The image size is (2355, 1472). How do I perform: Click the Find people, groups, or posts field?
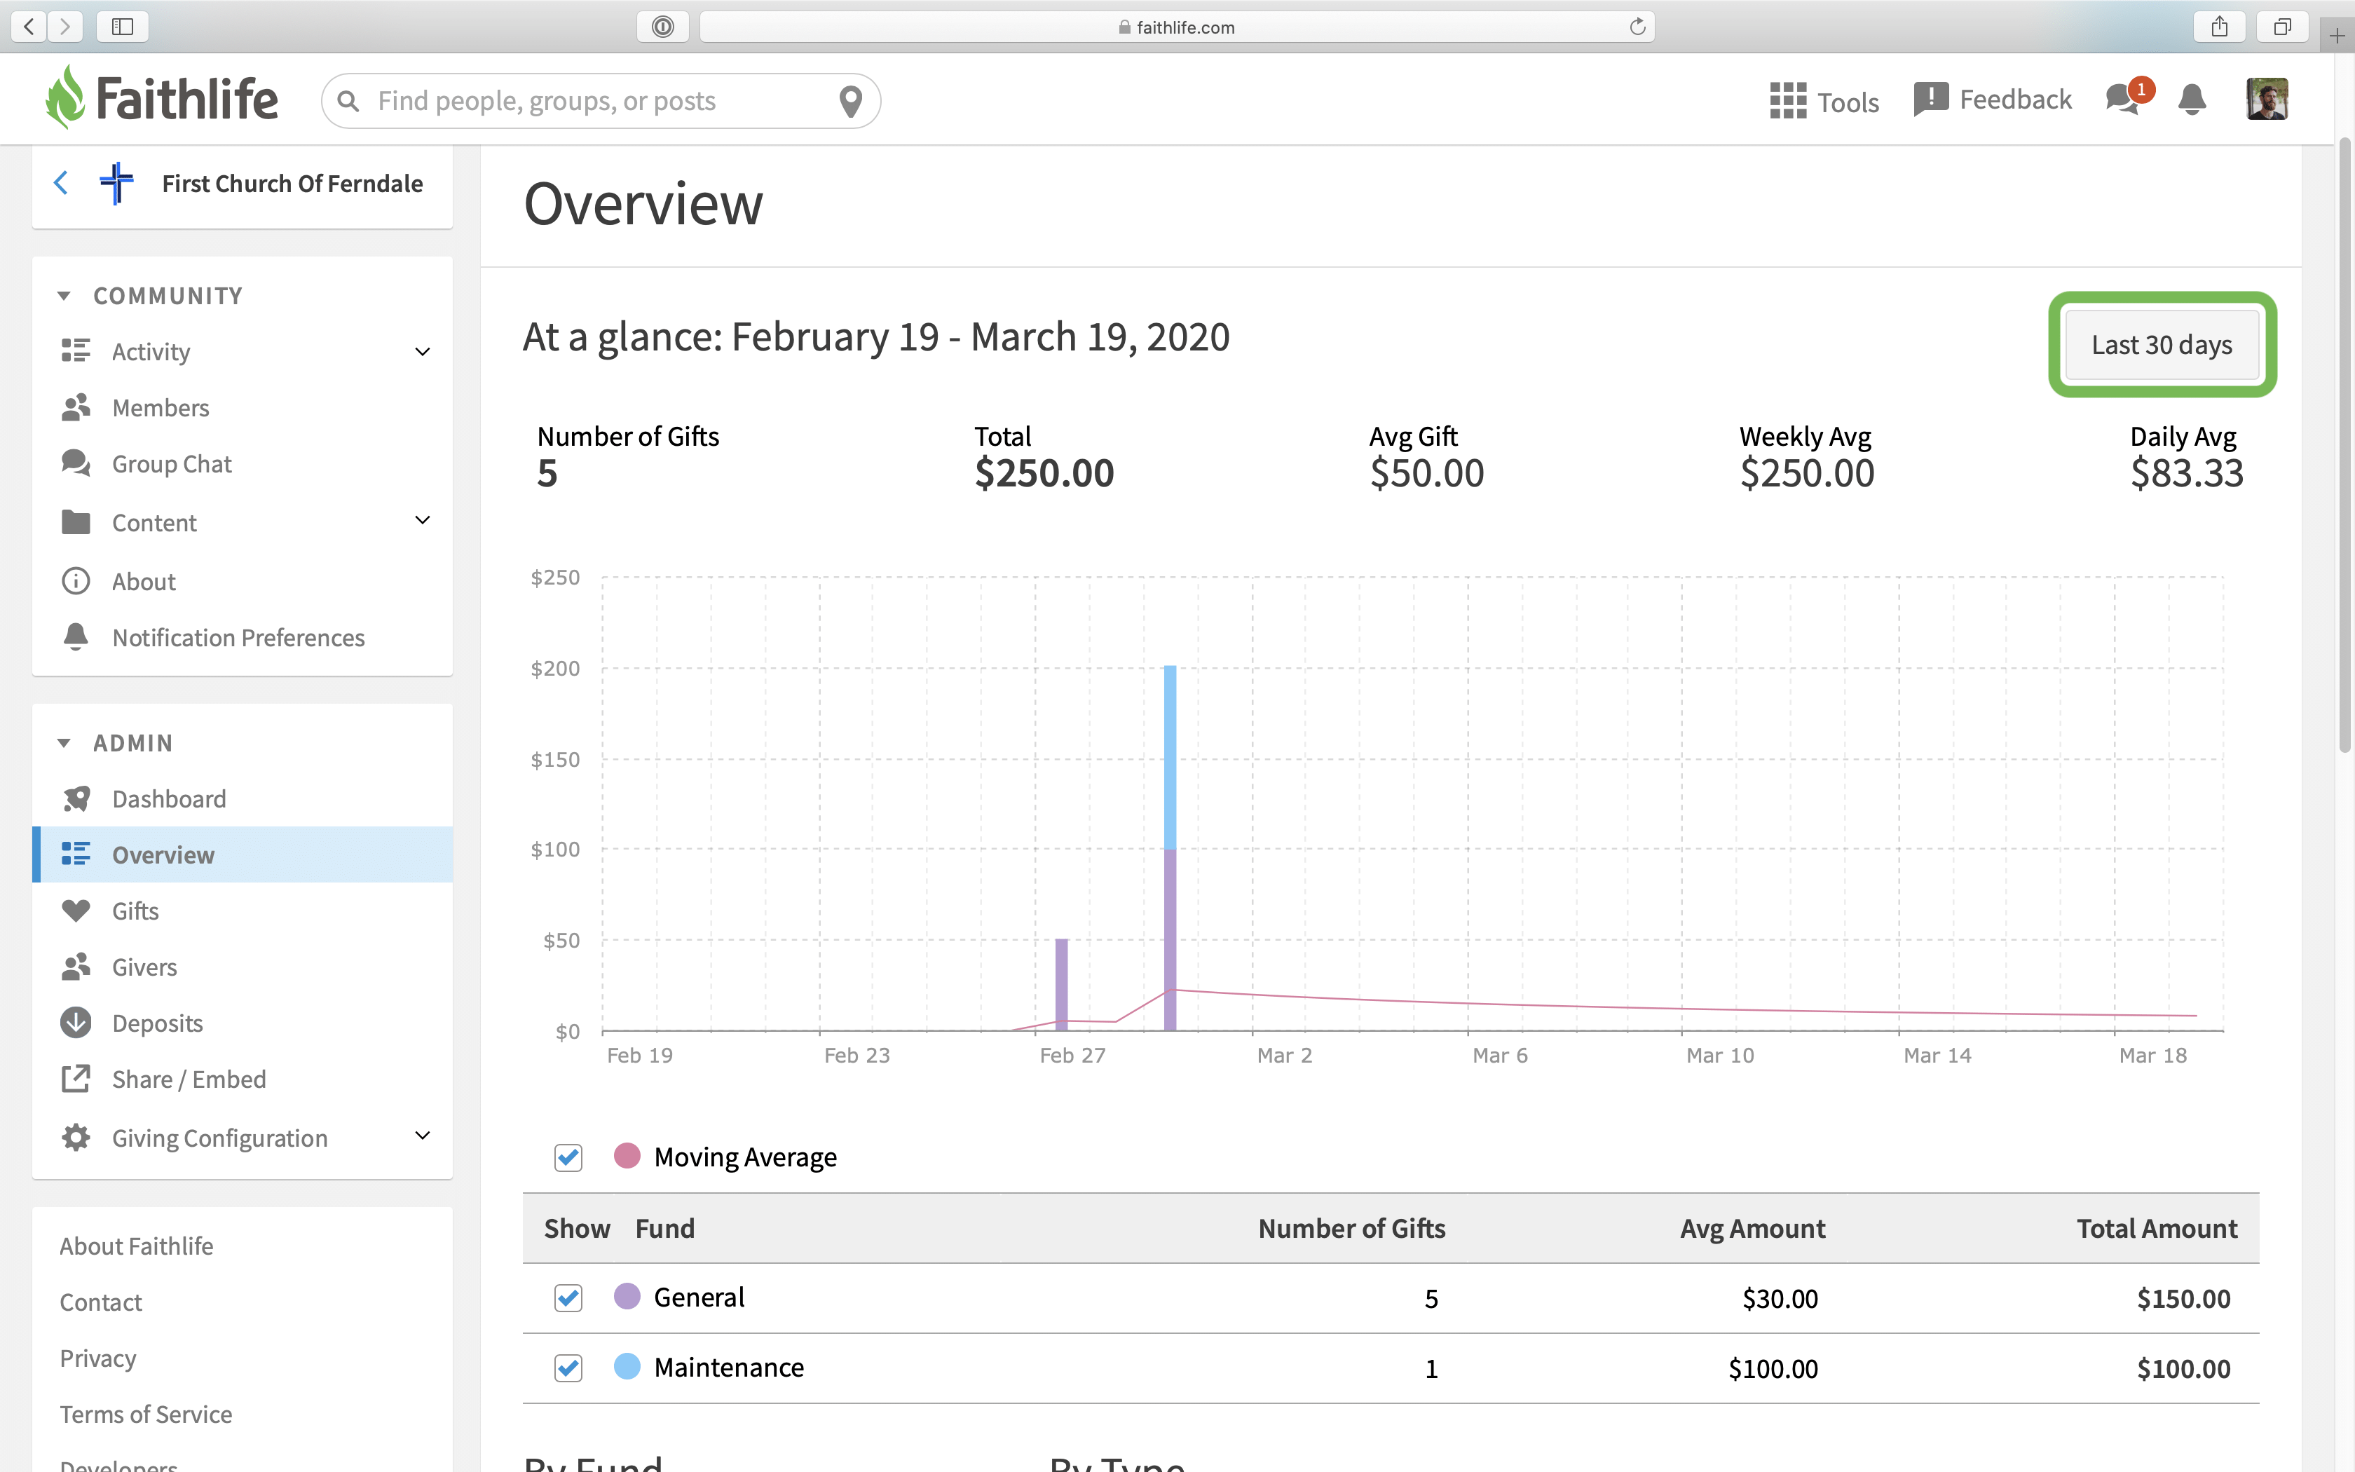(601, 101)
